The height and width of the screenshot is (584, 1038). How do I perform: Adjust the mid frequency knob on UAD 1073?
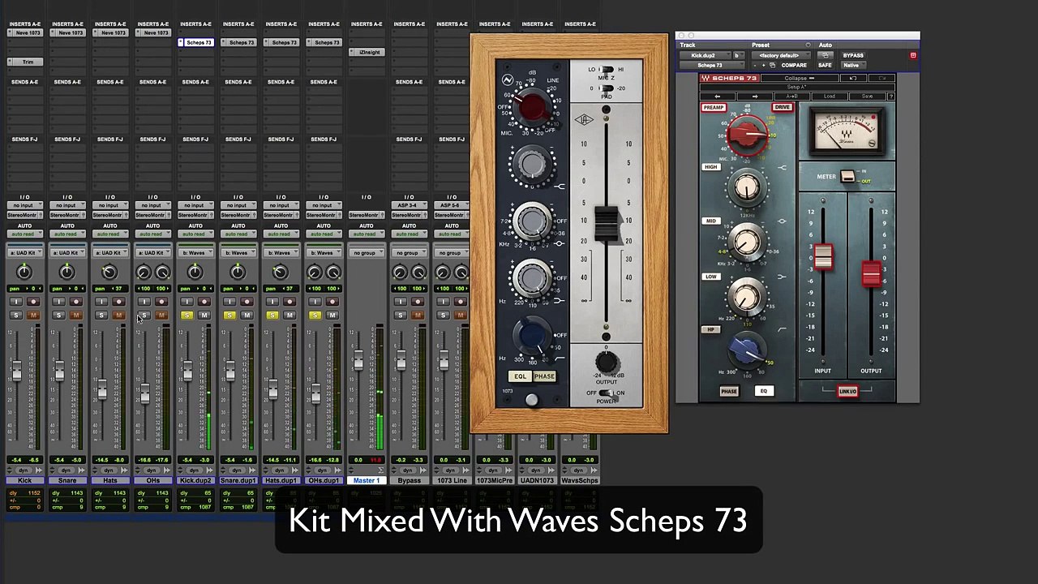(533, 221)
